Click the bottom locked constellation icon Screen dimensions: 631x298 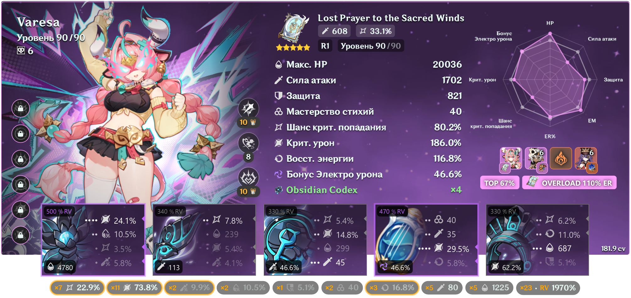(x=21, y=235)
